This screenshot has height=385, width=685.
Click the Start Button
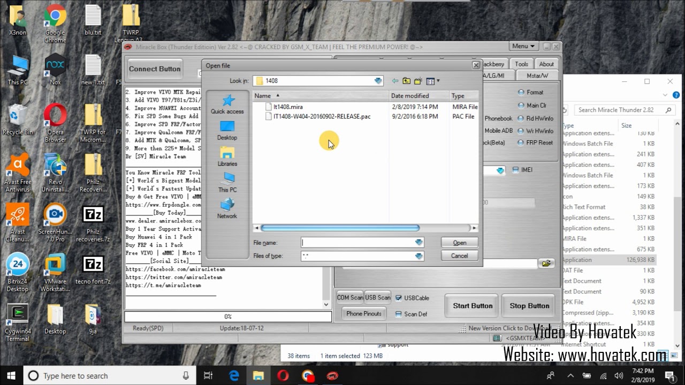tap(472, 306)
